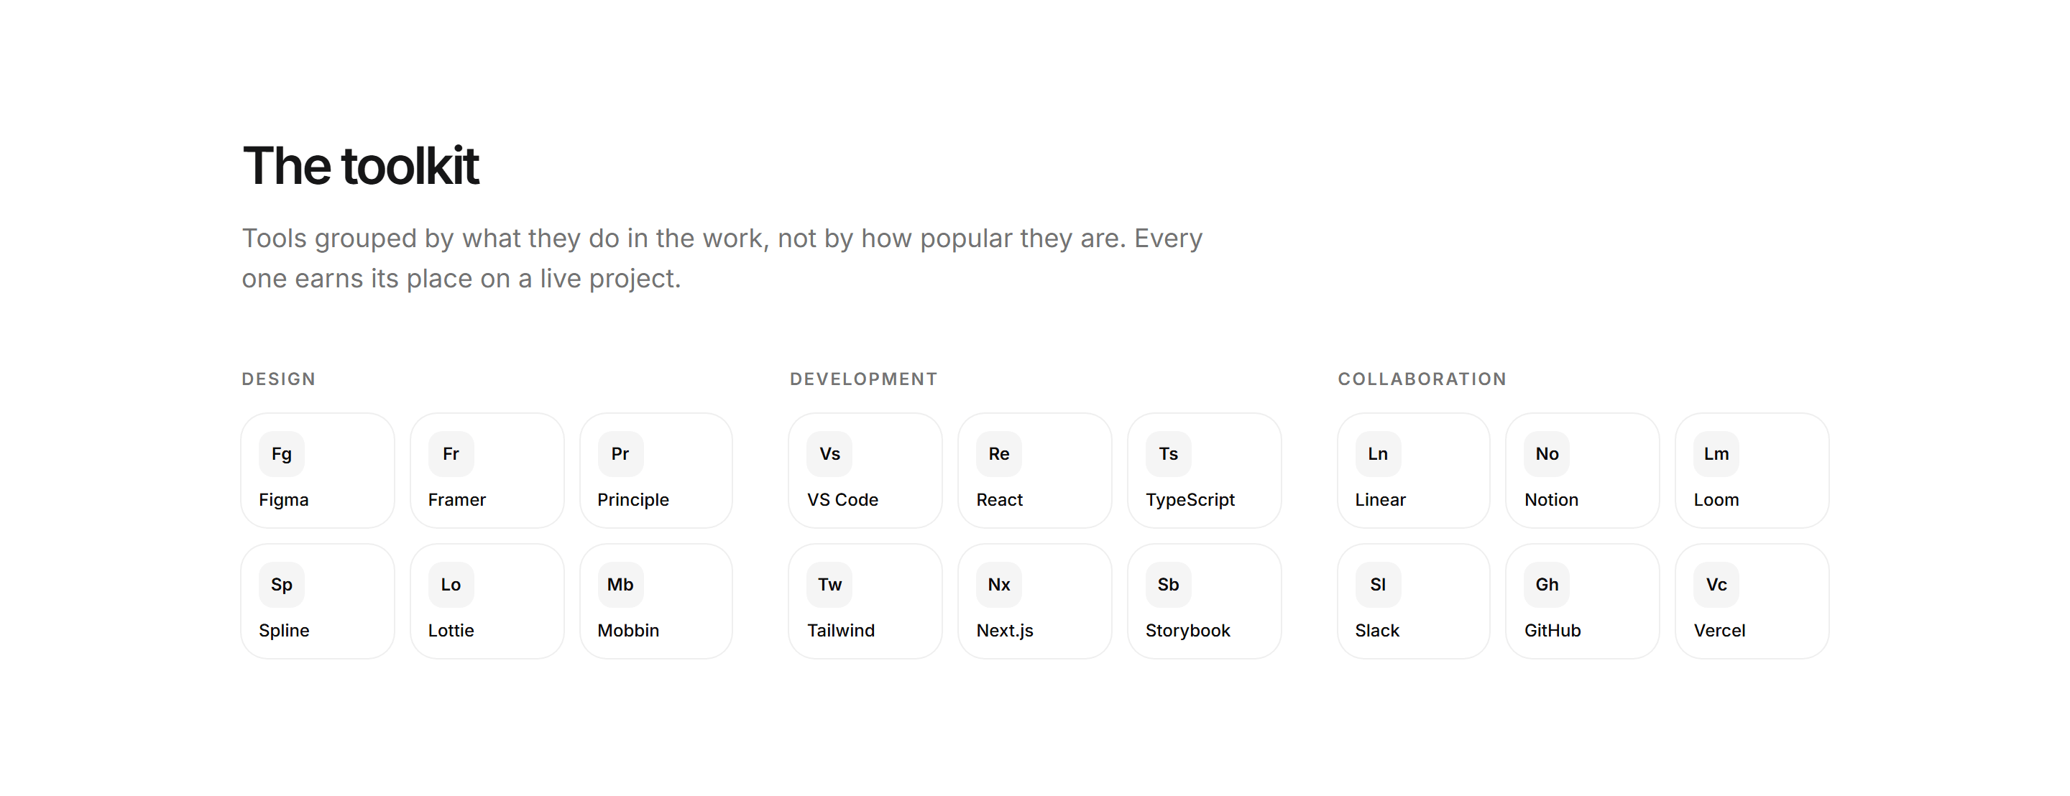Click the Pr icon badge for Principle

coord(620,454)
